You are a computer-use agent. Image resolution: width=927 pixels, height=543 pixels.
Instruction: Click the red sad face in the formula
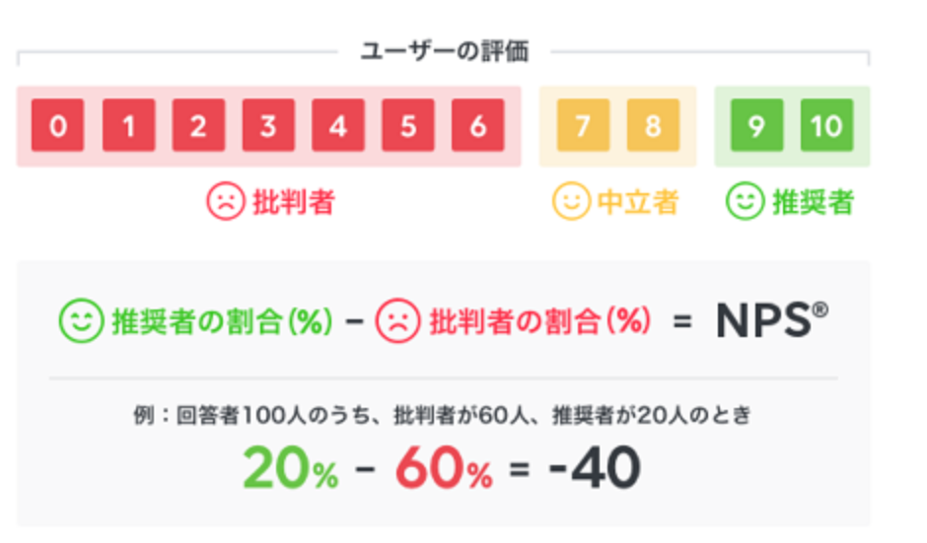tap(397, 321)
